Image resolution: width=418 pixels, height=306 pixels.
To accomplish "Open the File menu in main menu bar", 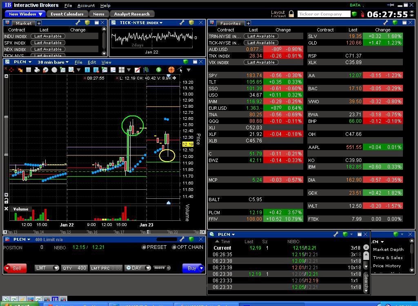I will pyautogui.click(x=68, y=5).
